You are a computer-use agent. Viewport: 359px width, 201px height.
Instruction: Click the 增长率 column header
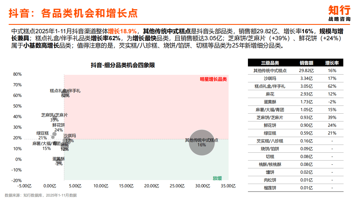[332, 63]
